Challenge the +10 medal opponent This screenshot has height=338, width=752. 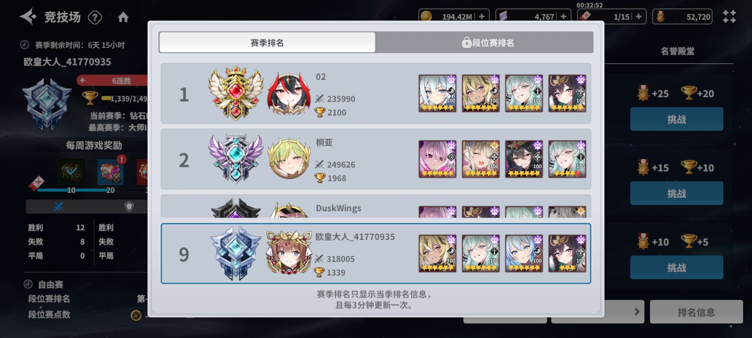[676, 267]
